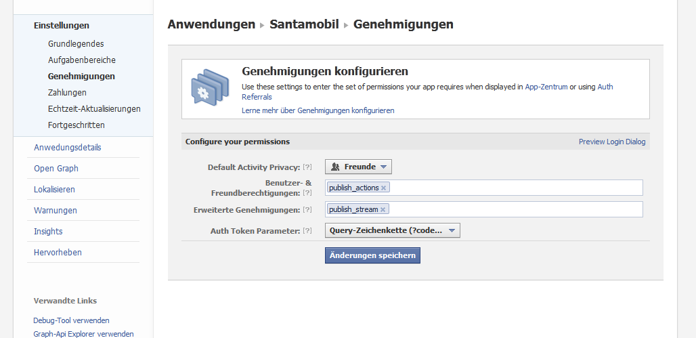Viewport: 696px width, 338px height.
Task: Navigate to Insights in sidebar
Action: point(48,231)
